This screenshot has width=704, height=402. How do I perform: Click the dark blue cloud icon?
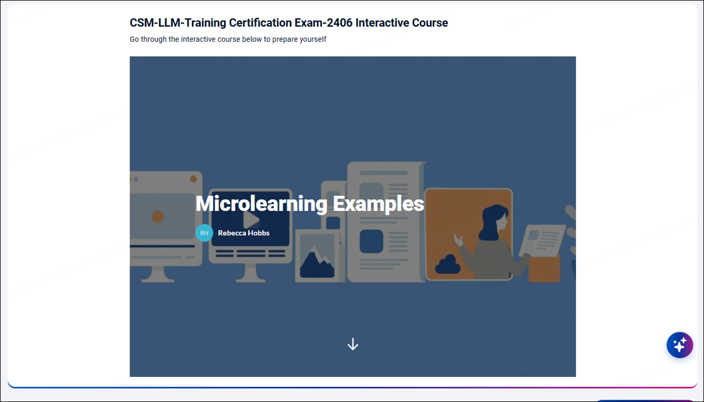447,265
